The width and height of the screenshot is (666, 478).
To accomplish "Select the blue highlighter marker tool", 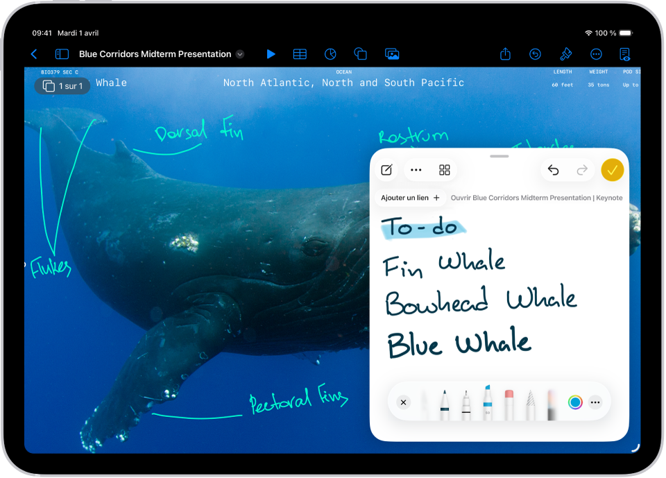I will click(487, 401).
